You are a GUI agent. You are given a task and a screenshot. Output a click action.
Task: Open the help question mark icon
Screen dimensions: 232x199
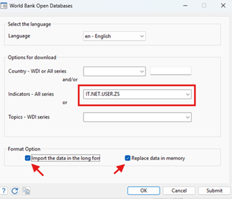coord(4,191)
